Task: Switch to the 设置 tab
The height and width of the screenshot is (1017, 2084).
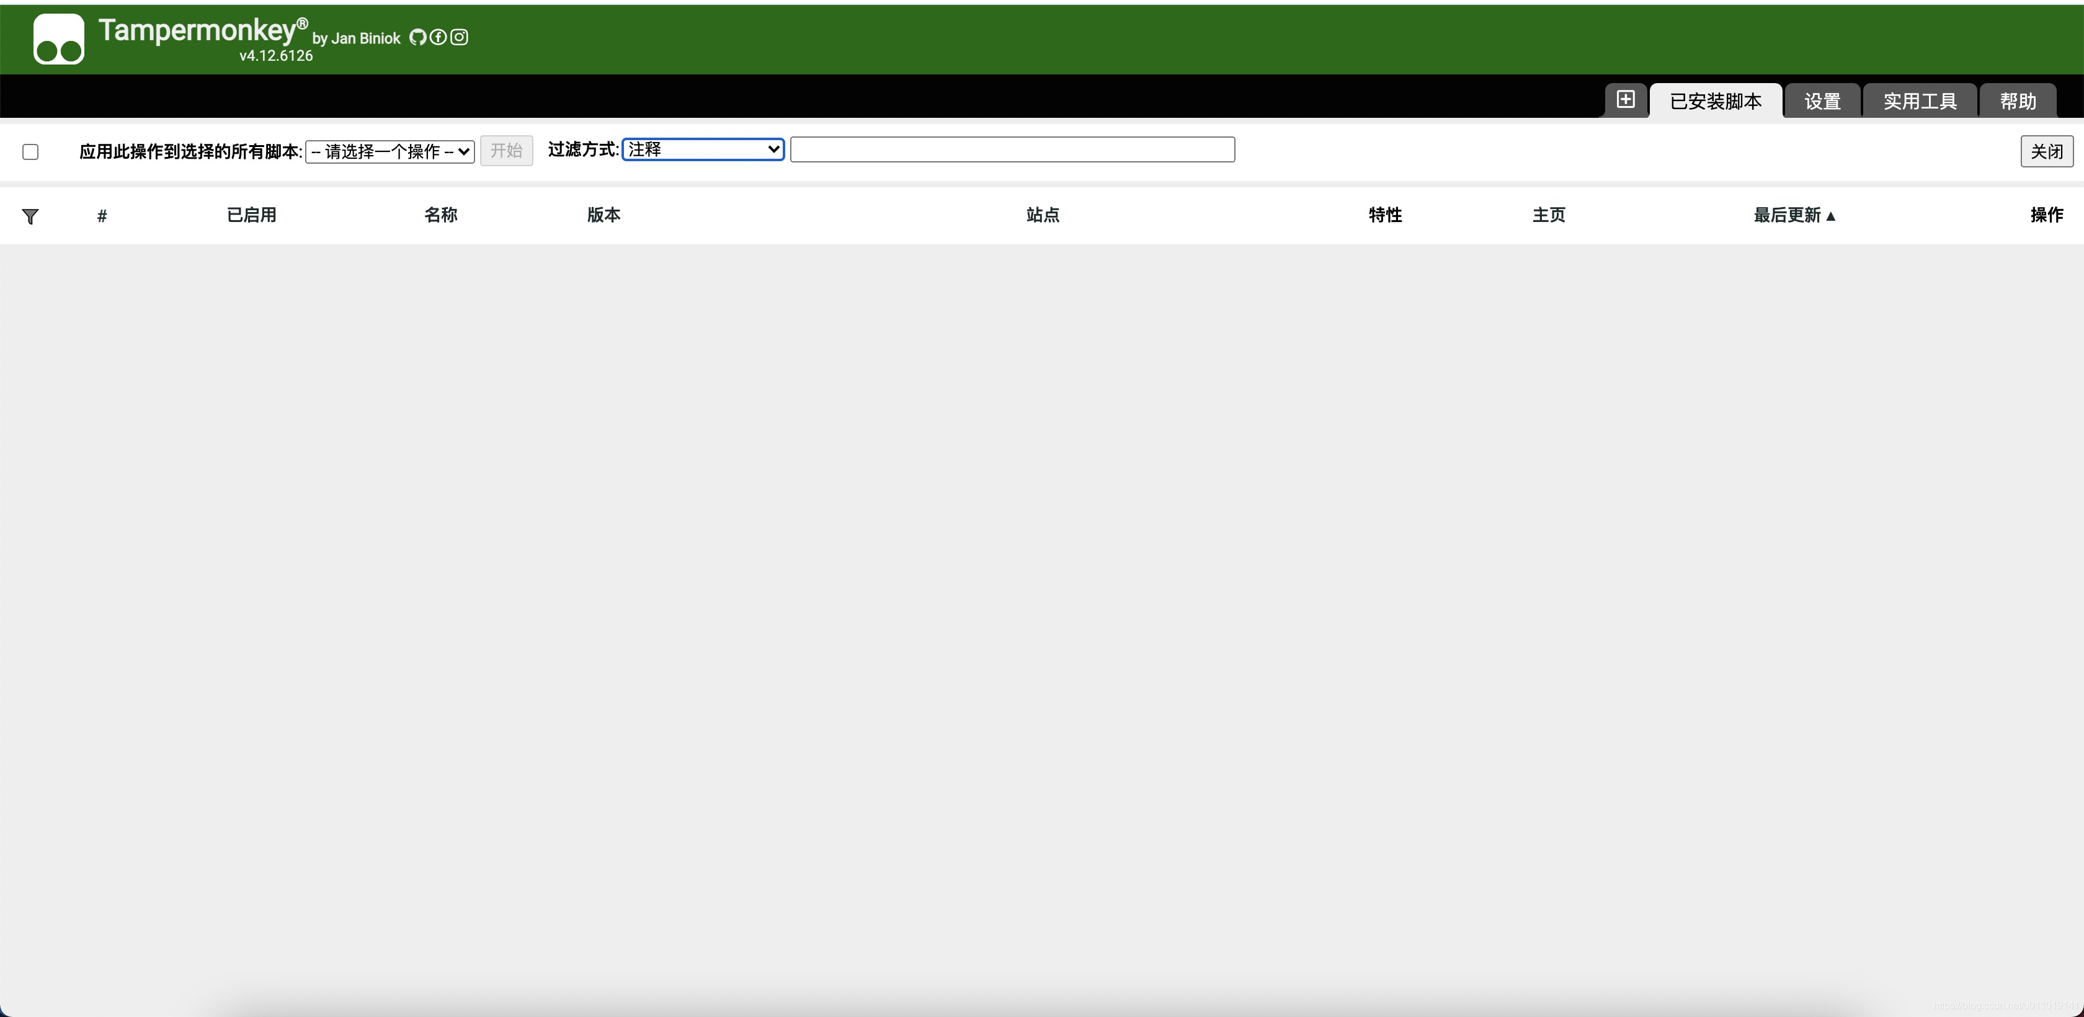Action: 1822,101
